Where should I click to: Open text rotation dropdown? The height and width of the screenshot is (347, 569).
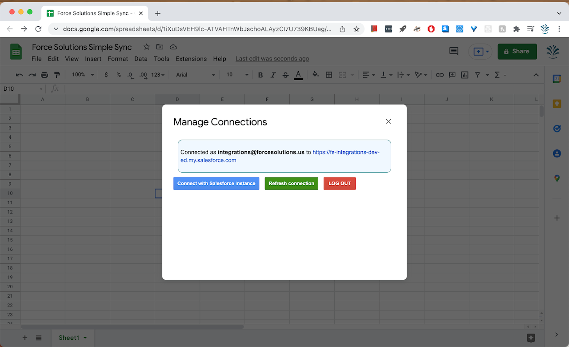click(421, 75)
